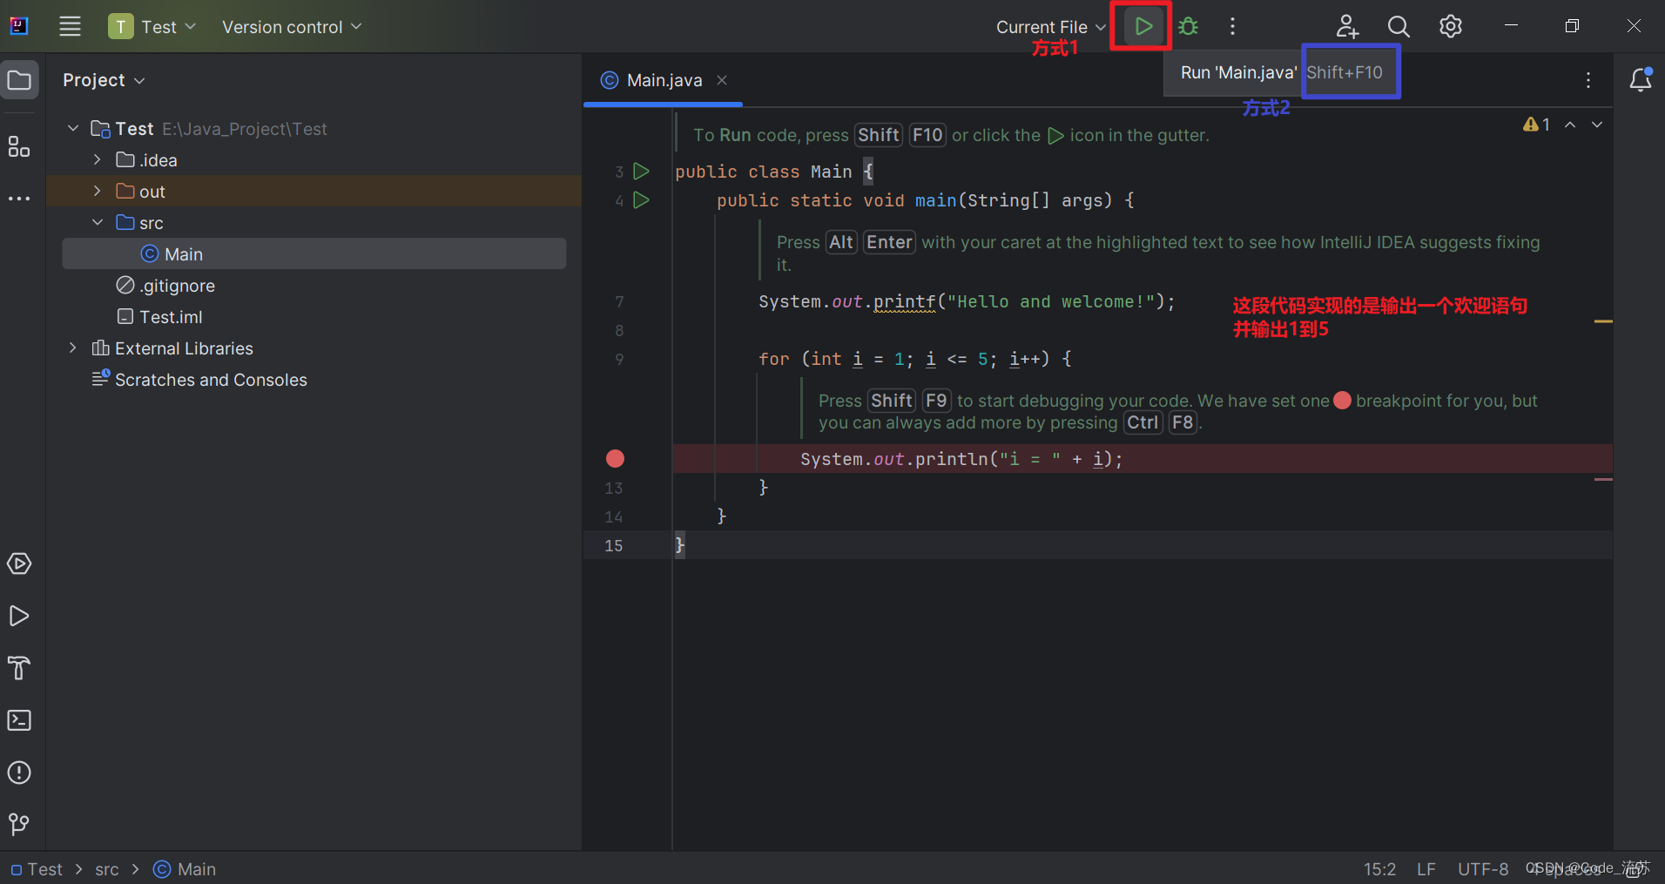Open More Actions next to Debug

[x=1232, y=26]
